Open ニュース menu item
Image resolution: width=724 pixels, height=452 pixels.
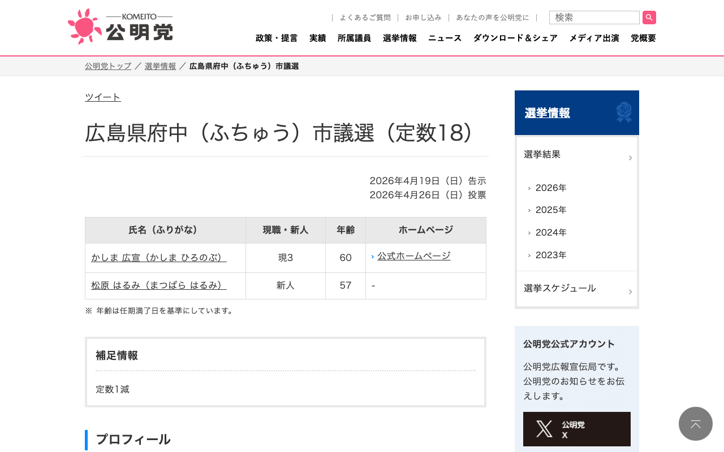(x=445, y=38)
